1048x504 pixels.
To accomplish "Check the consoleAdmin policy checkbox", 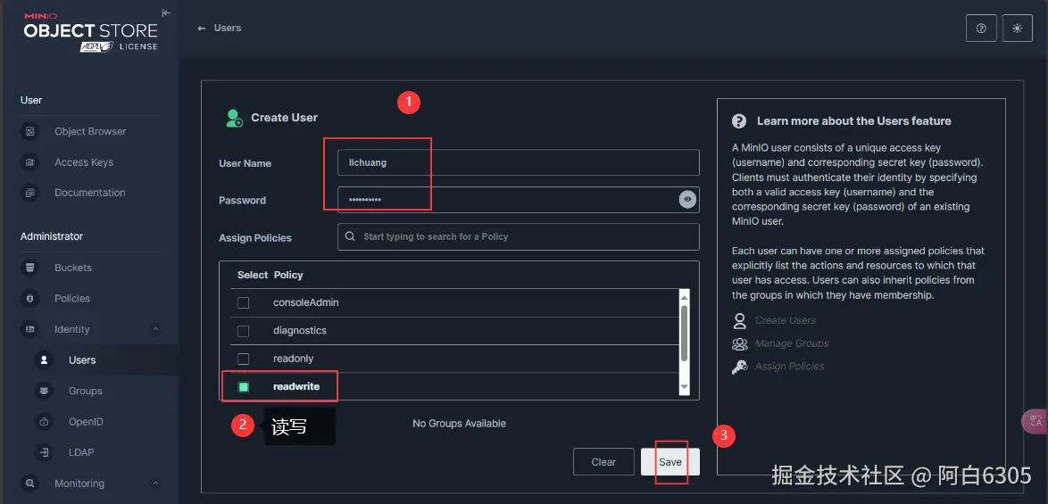I will 244,303.
